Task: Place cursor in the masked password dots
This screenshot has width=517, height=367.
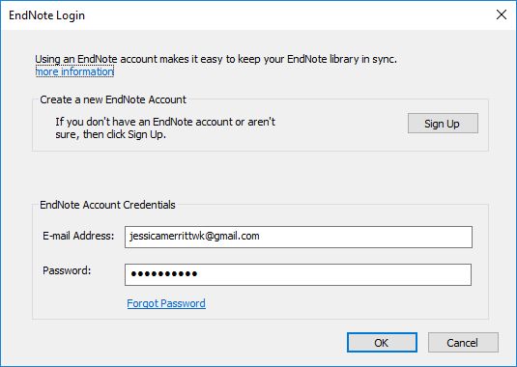Action: [164, 273]
